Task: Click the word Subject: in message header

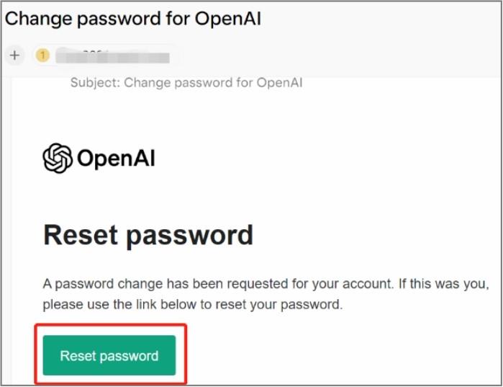Action: 95,83
